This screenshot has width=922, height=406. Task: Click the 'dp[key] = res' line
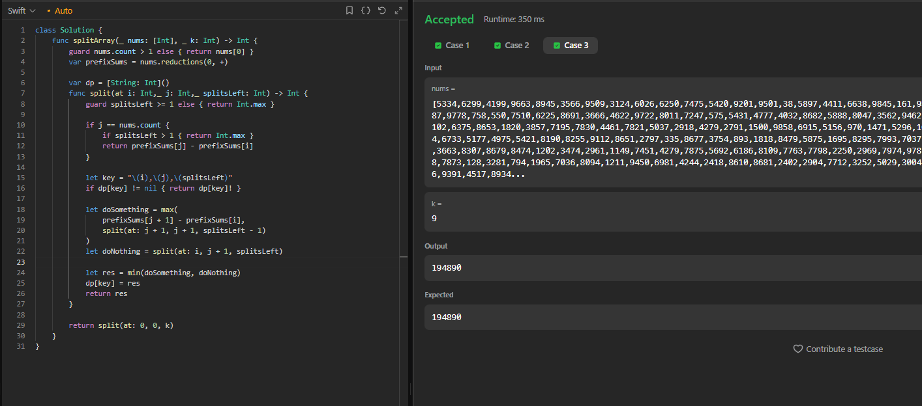pyautogui.click(x=113, y=283)
